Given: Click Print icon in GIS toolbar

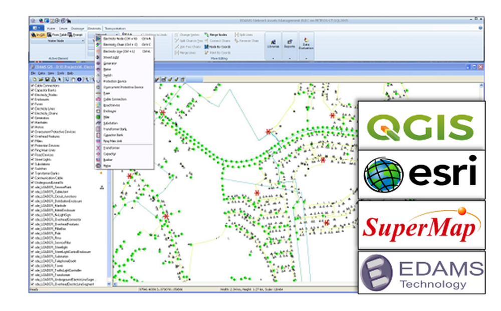Looking at the screenshot, I should point(54,79).
